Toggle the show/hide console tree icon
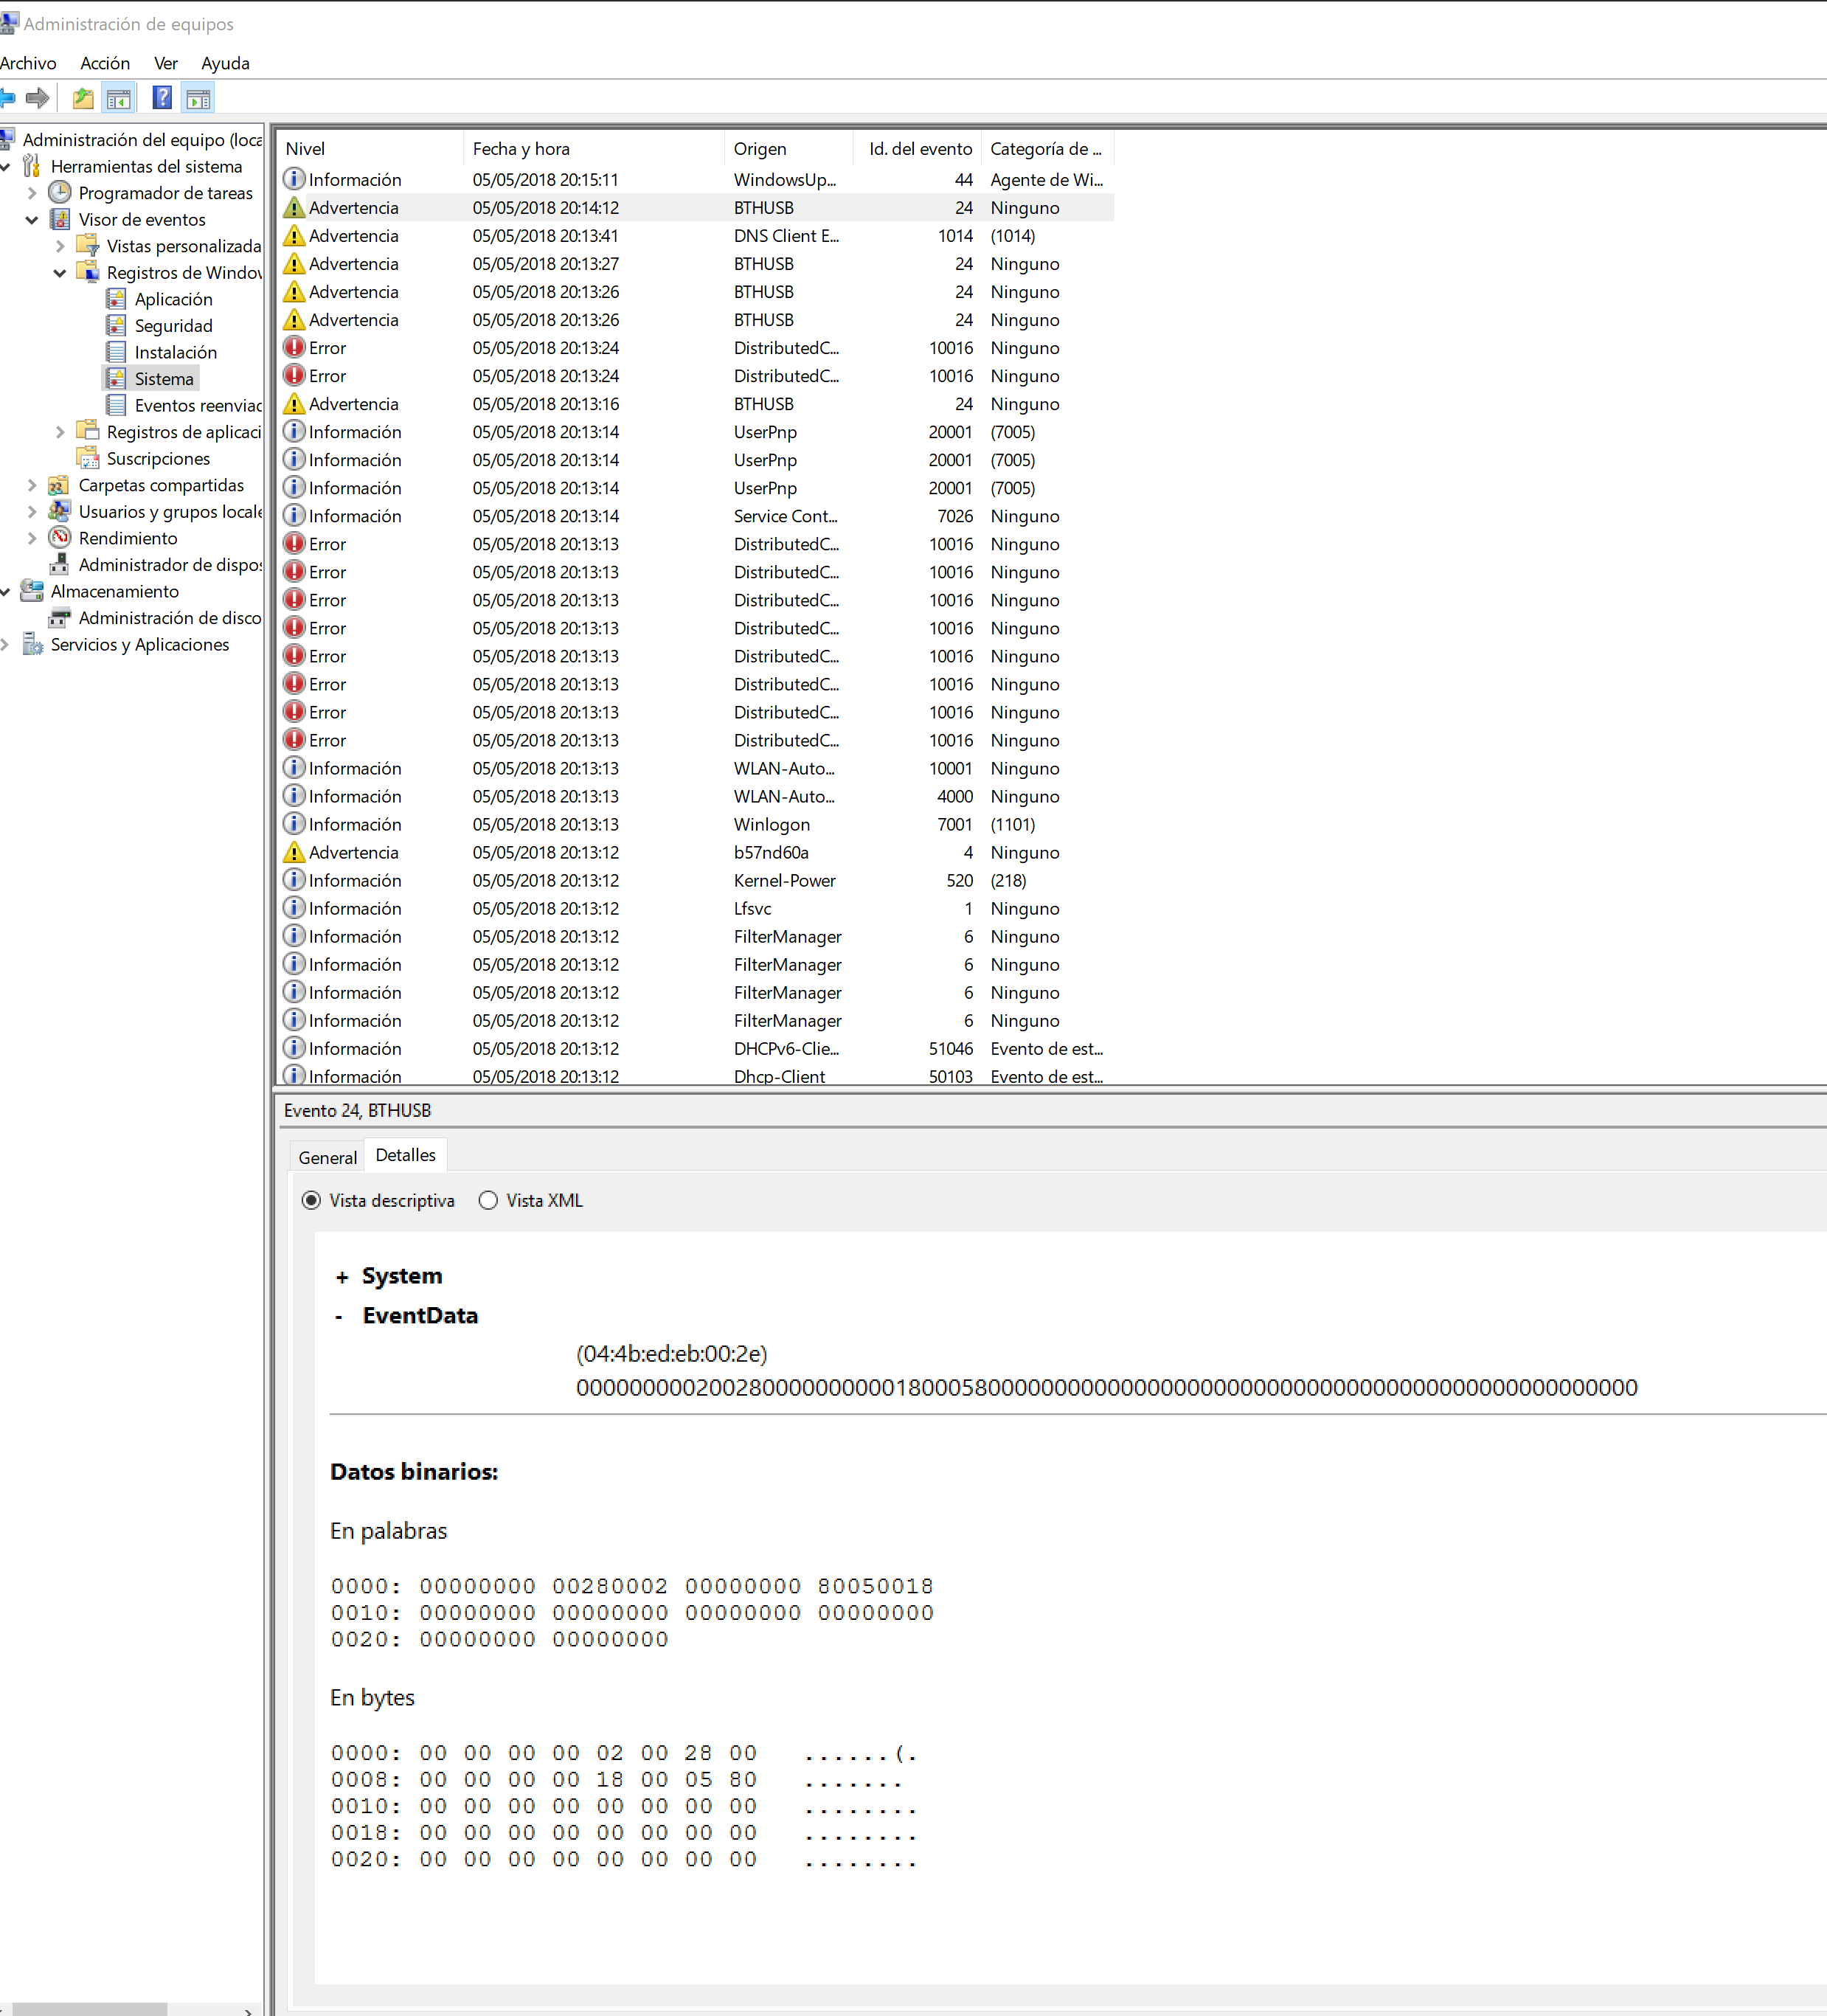 click(x=119, y=98)
